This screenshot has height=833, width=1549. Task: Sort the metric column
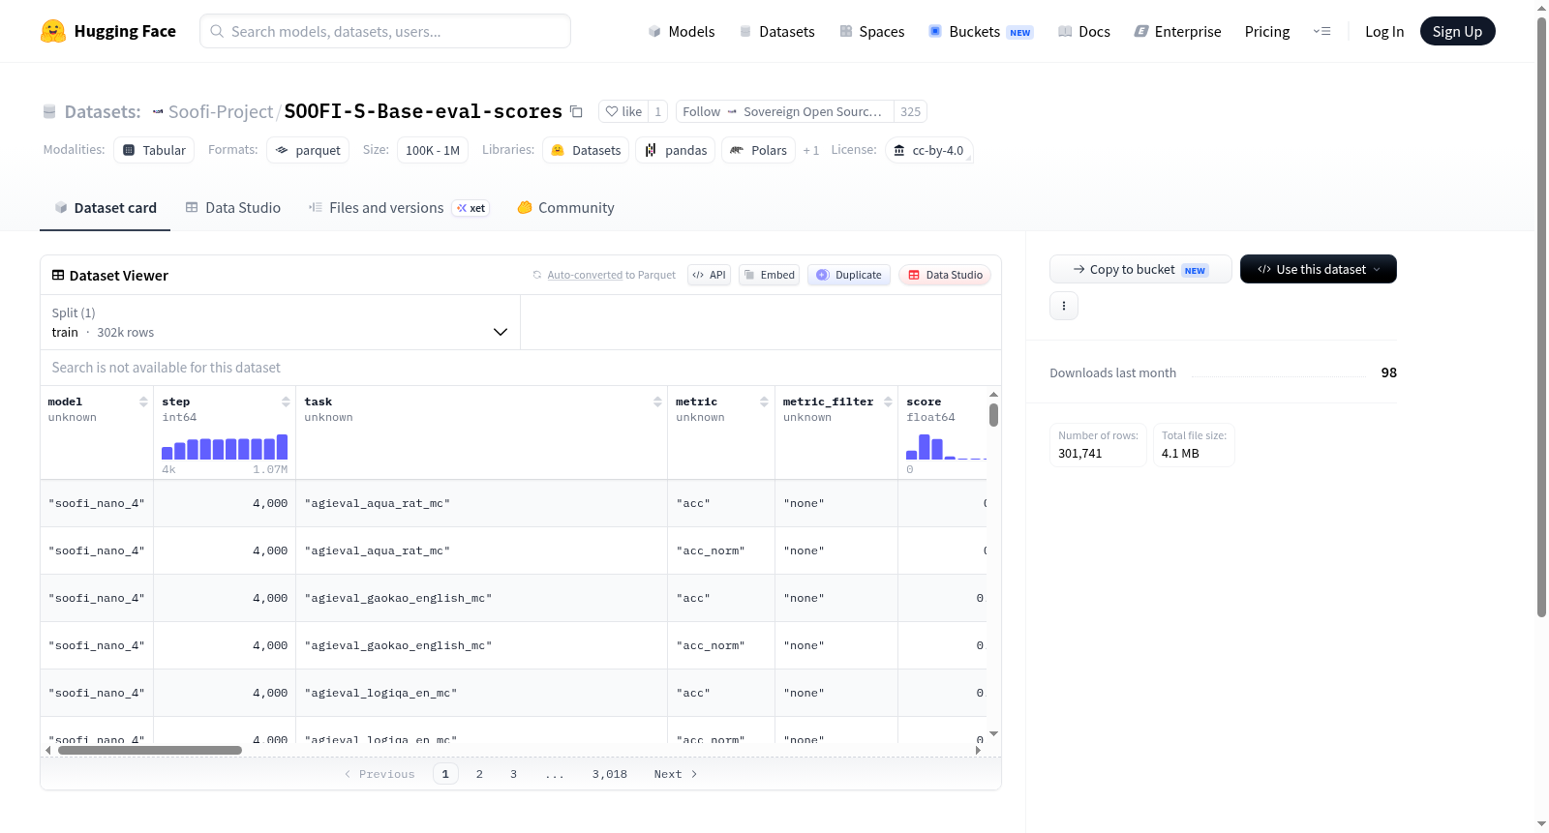click(764, 402)
